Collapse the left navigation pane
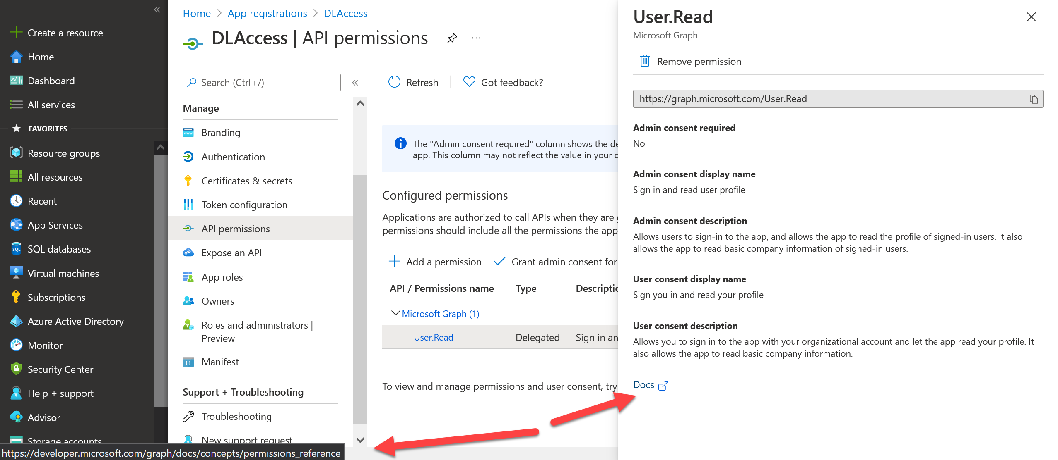 pyautogui.click(x=157, y=9)
